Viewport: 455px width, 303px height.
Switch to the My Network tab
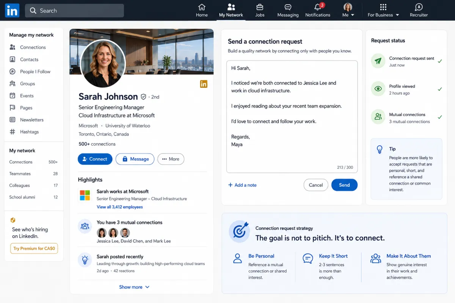point(231,11)
